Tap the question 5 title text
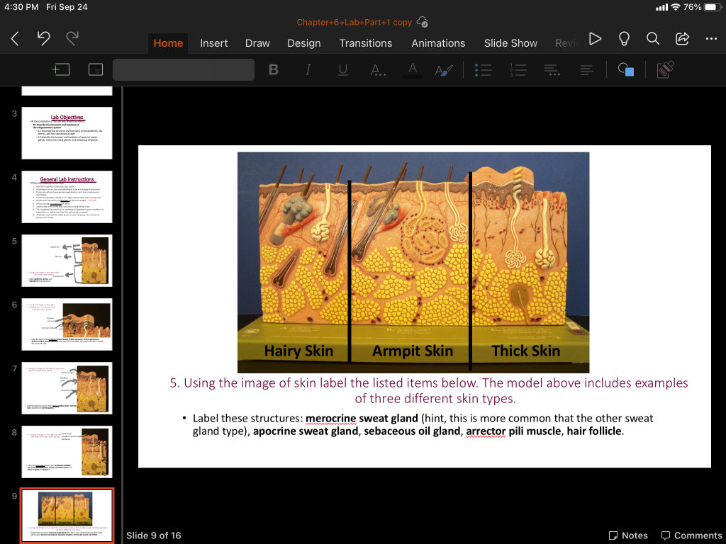Image resolution: width=726 pixels, height=544 pixels. coord(429,390)
